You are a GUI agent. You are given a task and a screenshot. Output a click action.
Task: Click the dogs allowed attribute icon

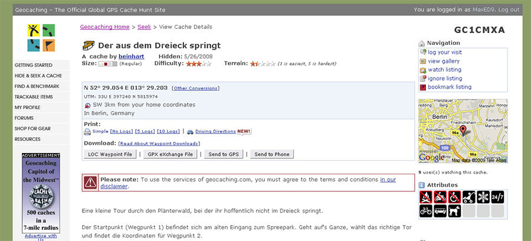click(x=454, y=211)
